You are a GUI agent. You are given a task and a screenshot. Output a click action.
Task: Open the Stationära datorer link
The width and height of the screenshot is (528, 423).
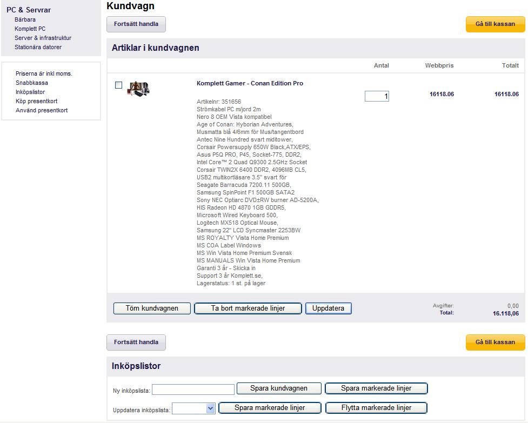38,47
